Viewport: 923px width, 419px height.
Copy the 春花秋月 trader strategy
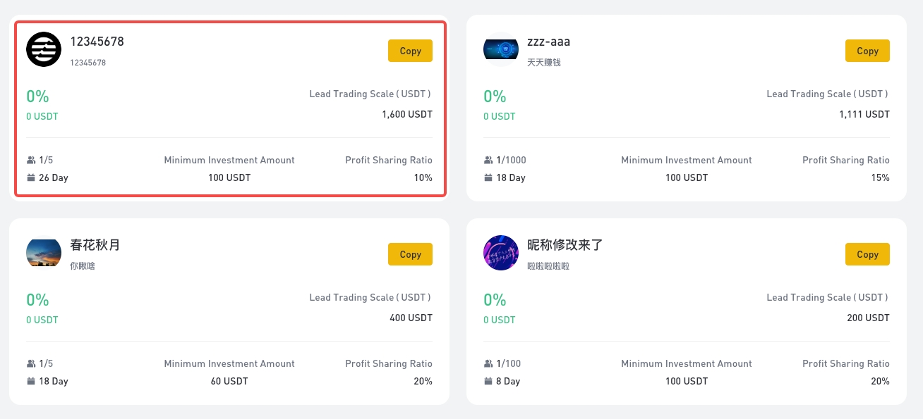tap(410, 254)
